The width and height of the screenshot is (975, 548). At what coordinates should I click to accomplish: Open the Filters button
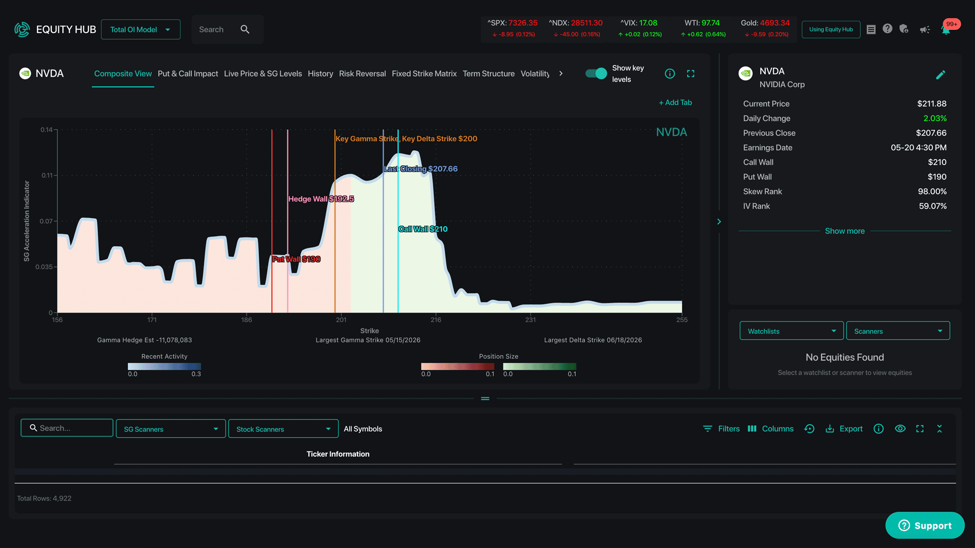click(722, 429)
